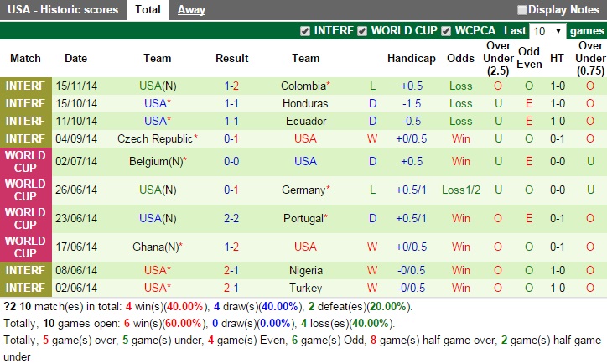Enable the Display Notes checkbox
This screenshot has width=607, height=364.
(x=522, y=10)
